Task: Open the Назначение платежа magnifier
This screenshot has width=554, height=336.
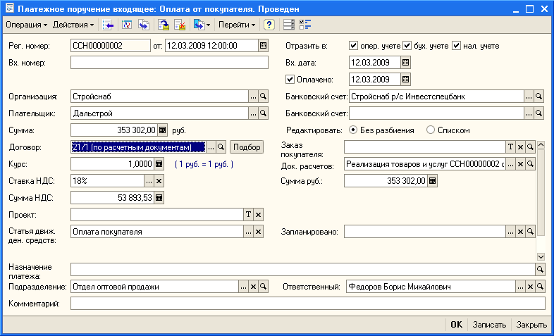Action: 540,270
